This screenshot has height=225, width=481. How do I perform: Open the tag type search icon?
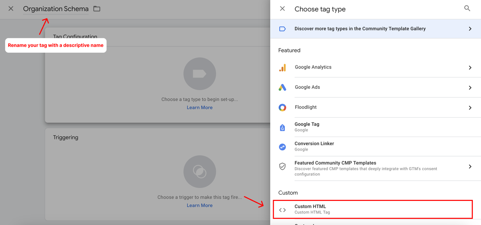coord(467,8)
